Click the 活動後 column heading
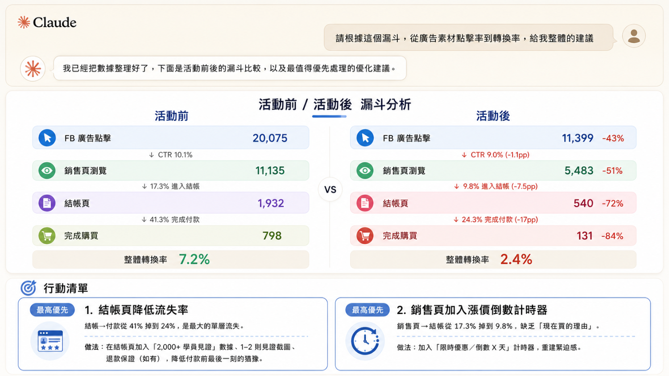 pos(493,116)
